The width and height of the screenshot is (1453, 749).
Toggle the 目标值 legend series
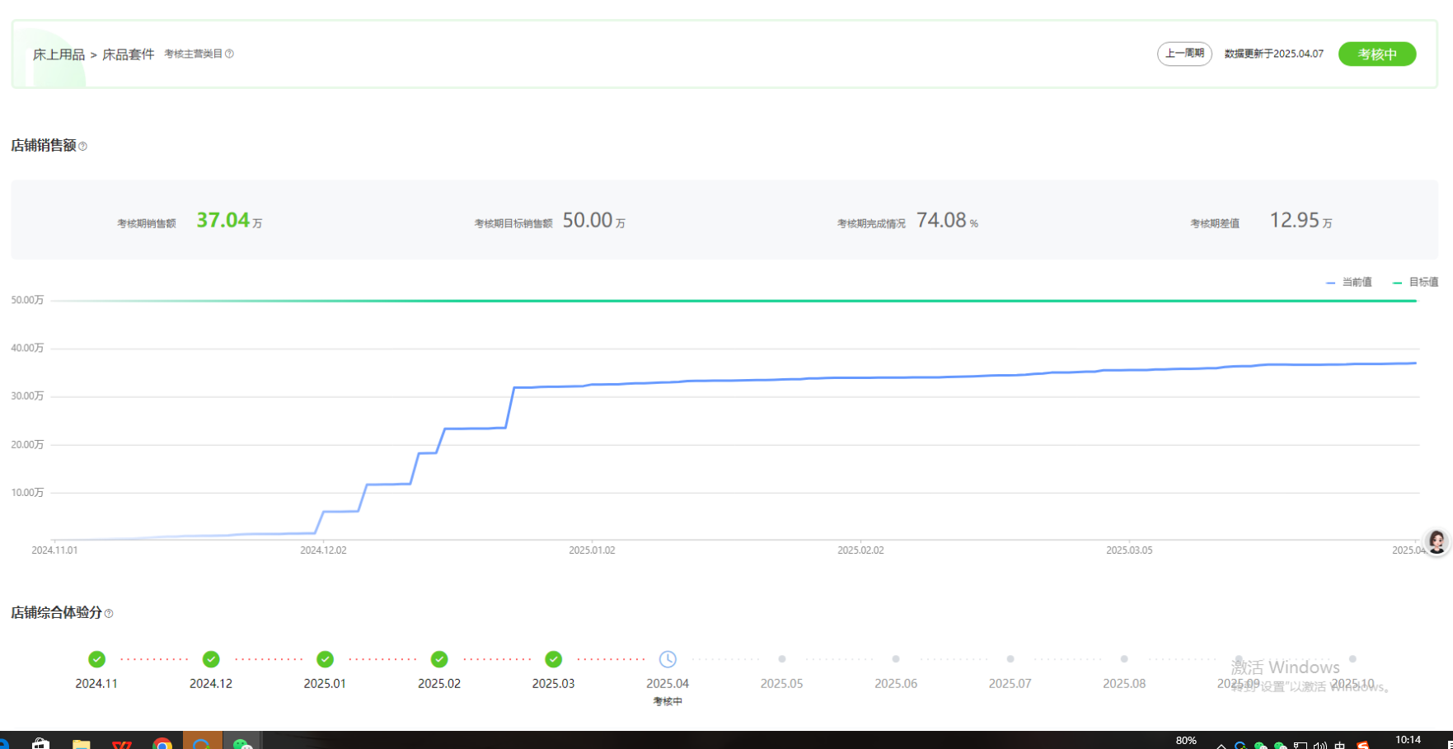(x=1416, y=283)
